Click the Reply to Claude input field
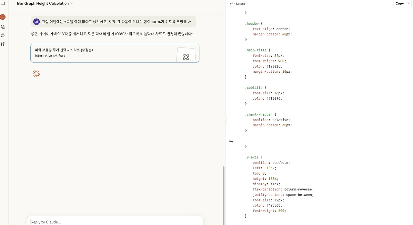The width and height of the screenshot is (413, 225). tap(115, 222)
